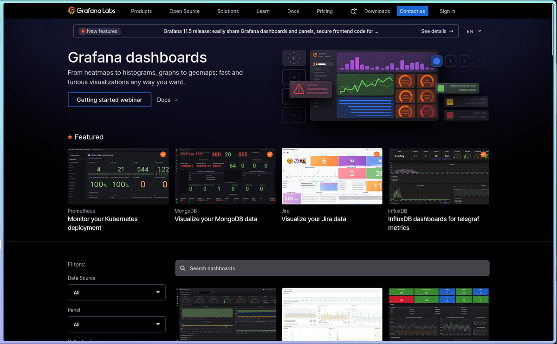Click Sign in

tap(447, 11)
